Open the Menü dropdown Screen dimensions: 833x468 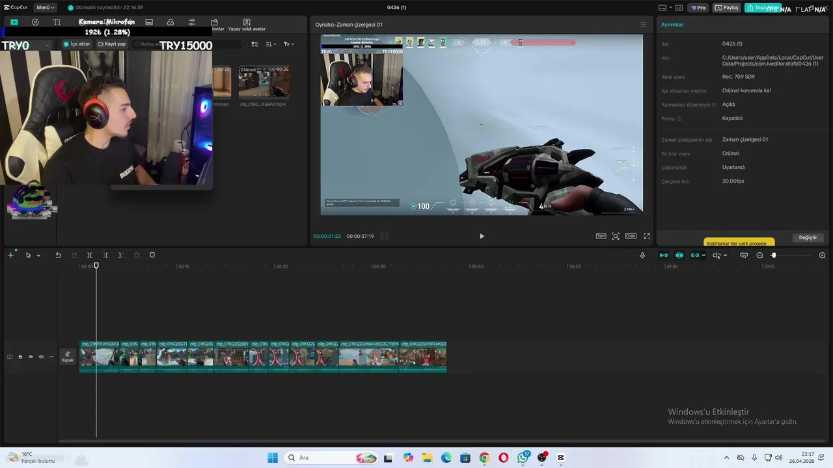point(46,8)
